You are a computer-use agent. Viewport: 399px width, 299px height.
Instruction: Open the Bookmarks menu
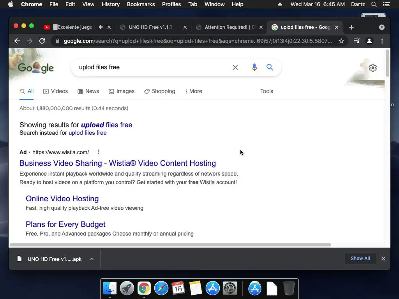tap(141, 4)
